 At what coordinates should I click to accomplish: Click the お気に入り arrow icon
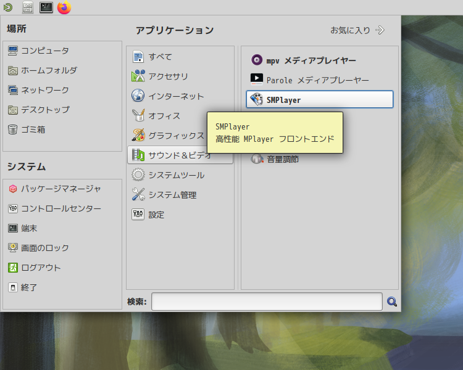click(380, 30)
